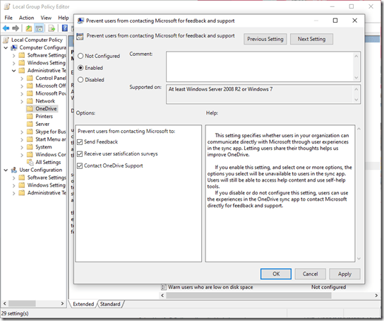Click the blue Back arrow in toolbar
The height and width of the screenshot is (321, 384).
coord(6,28)
